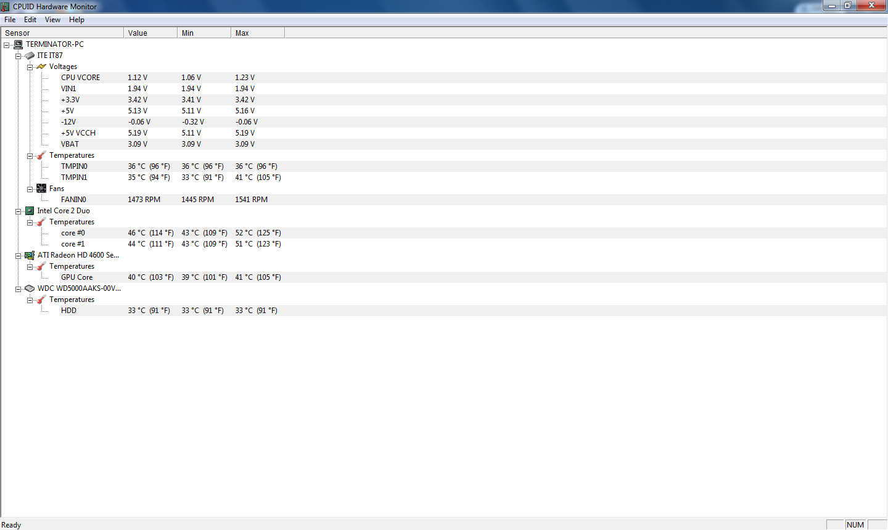Click the NUM indicator in status bar
The height and width of the screenshot is (530, 888).
[x=855, y=525]
